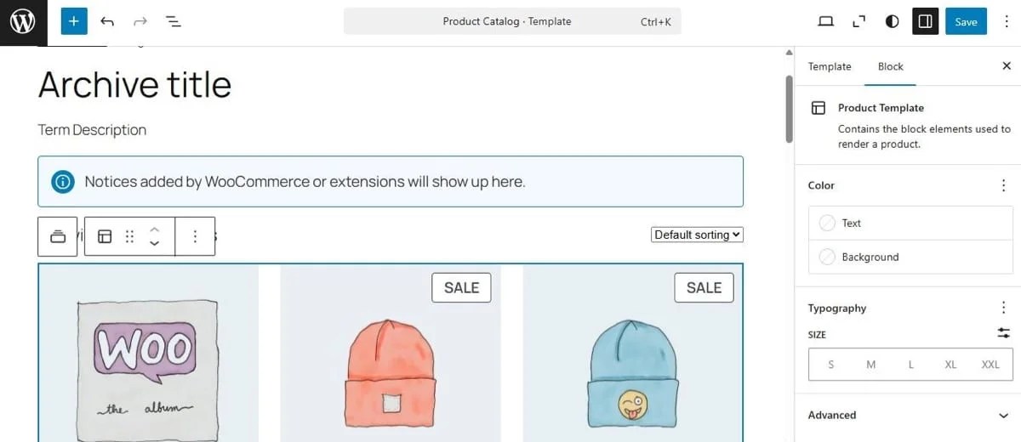This screenshot has height=442, width=1021.
Task: Expand the Advanced section
Action: point(1004,415)
